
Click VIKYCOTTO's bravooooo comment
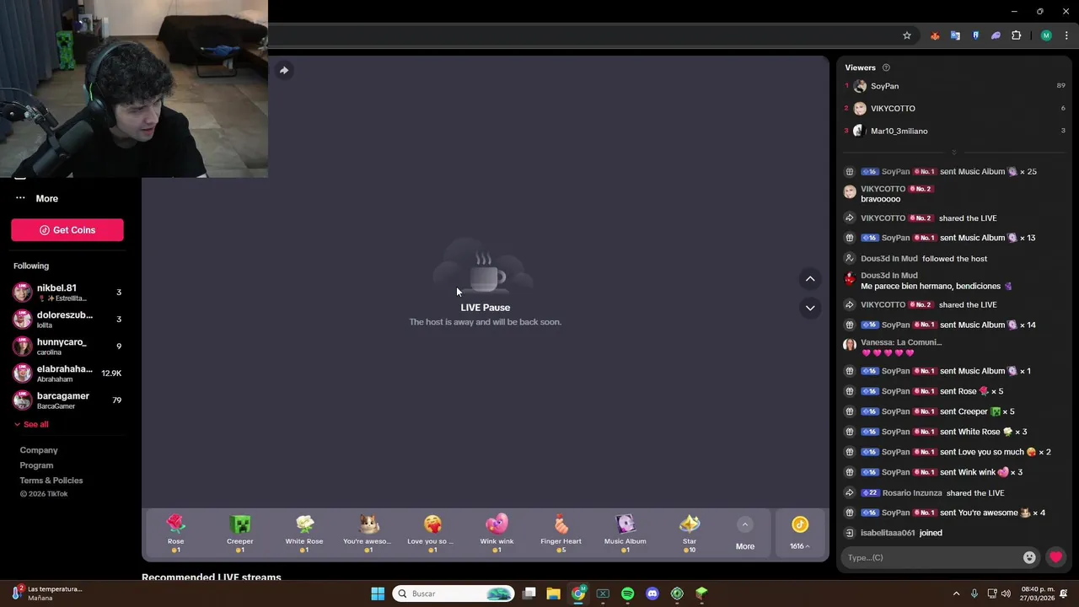pyautogui.click(x=880, y=199)
